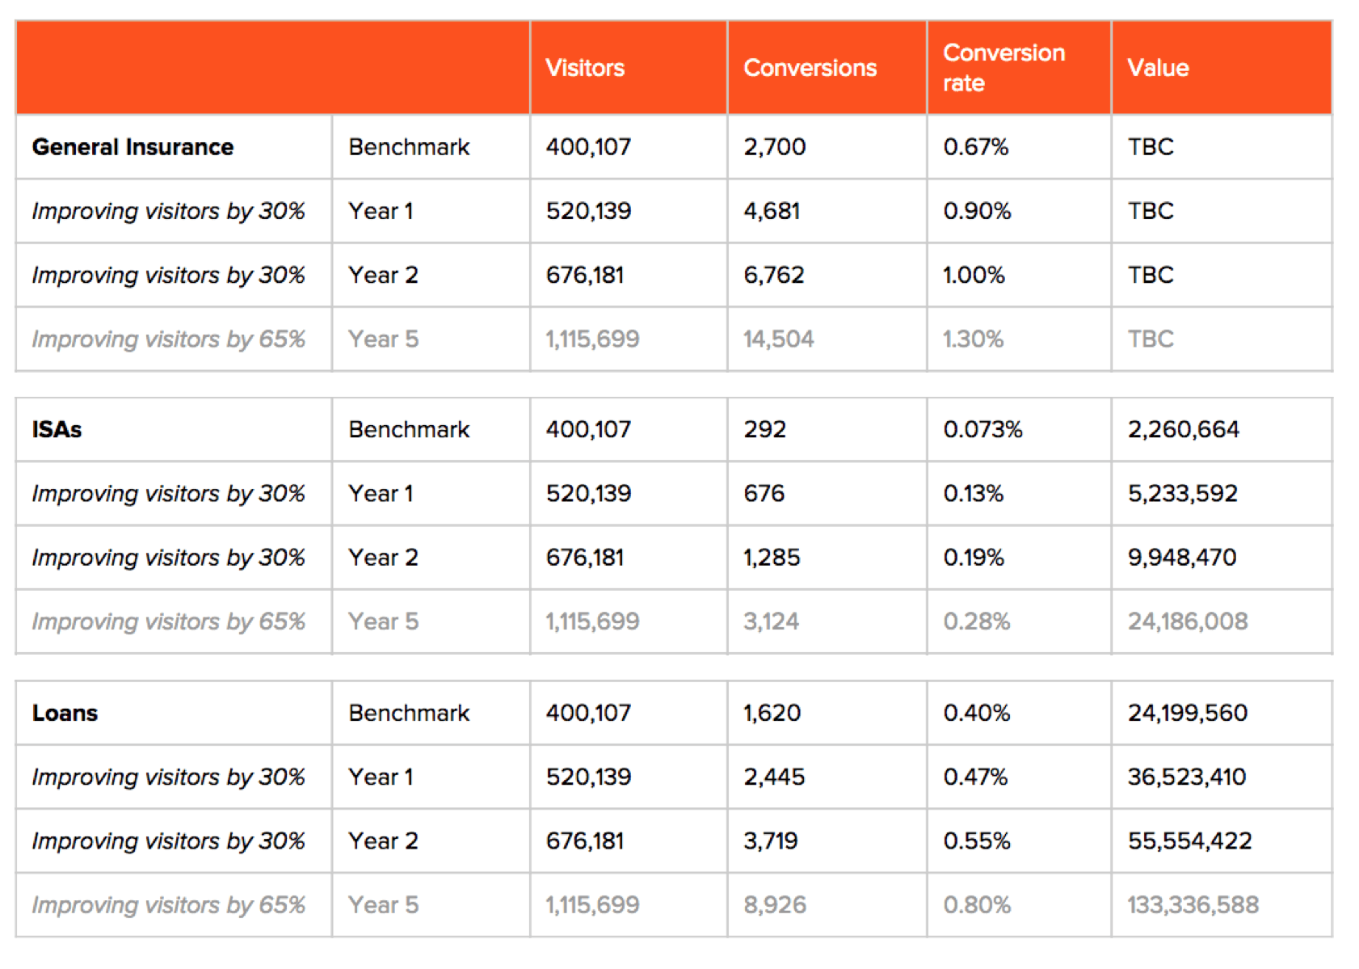Select the Loans row label
The height and width of the screenshot is (969, 1359).
65,713
